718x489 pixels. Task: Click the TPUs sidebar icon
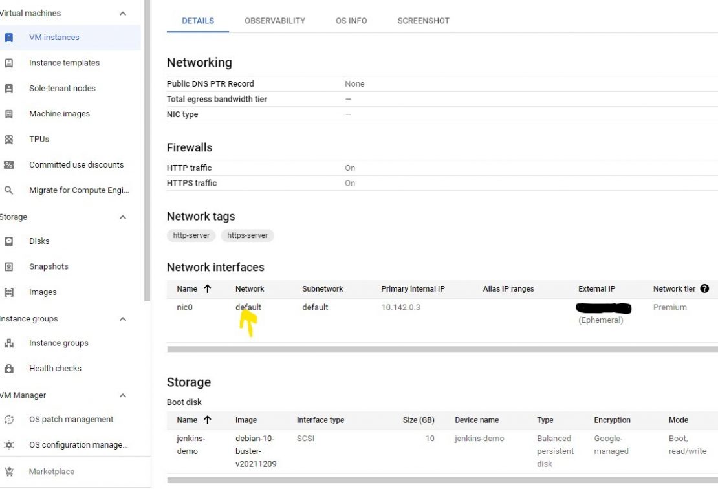click(x=8, y=139)
